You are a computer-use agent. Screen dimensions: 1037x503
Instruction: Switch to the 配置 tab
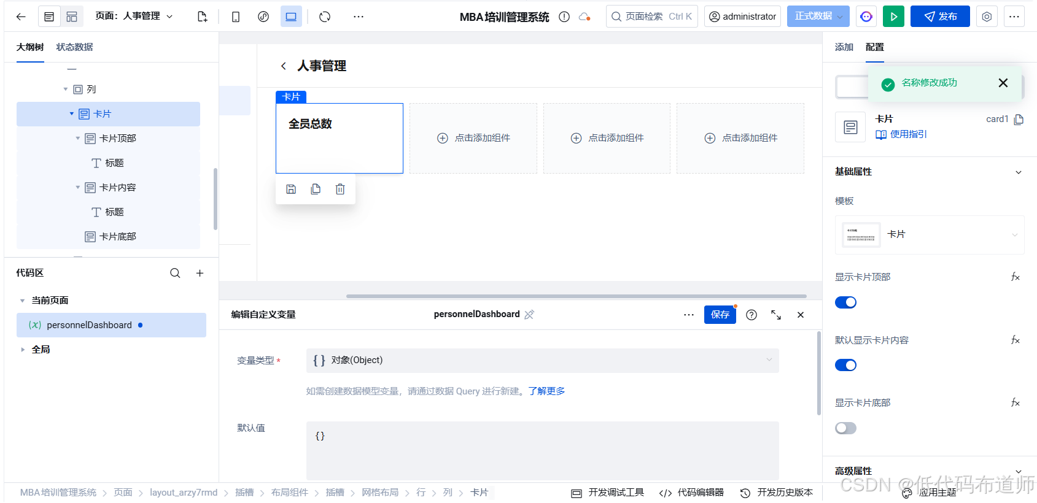(875, 47)
